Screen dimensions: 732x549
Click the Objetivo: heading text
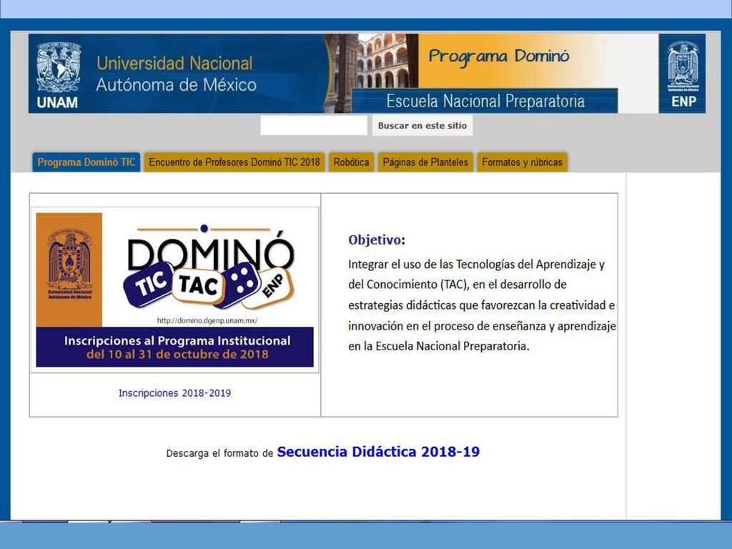(377, 240)
